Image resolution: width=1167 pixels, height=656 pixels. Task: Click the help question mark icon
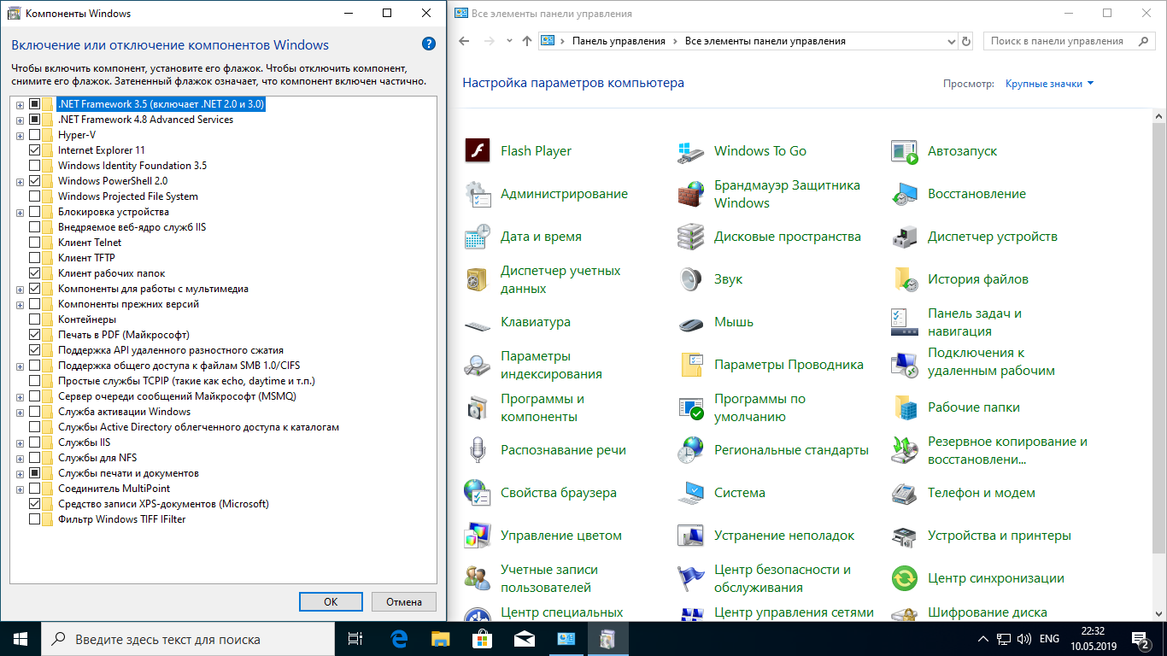point(429,44)
